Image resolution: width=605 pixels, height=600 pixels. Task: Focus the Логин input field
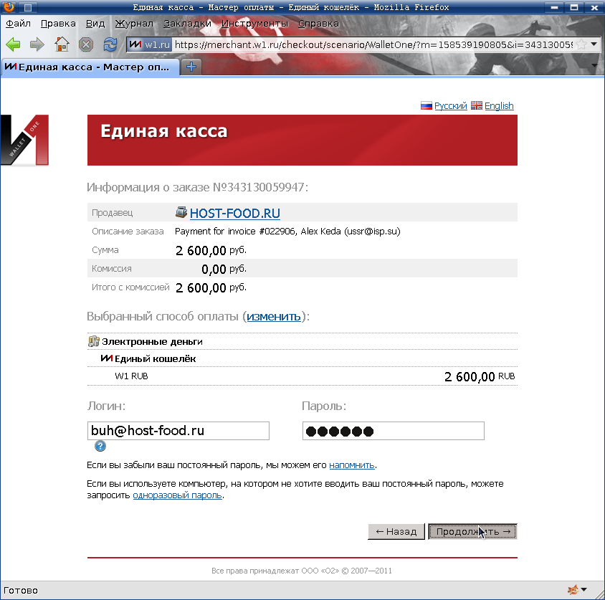(178, 431)
